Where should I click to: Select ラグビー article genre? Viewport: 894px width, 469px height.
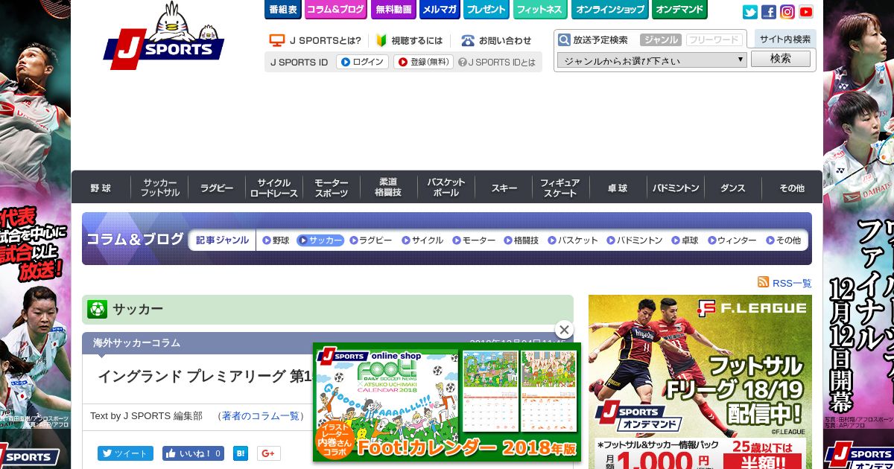[370, 240]
